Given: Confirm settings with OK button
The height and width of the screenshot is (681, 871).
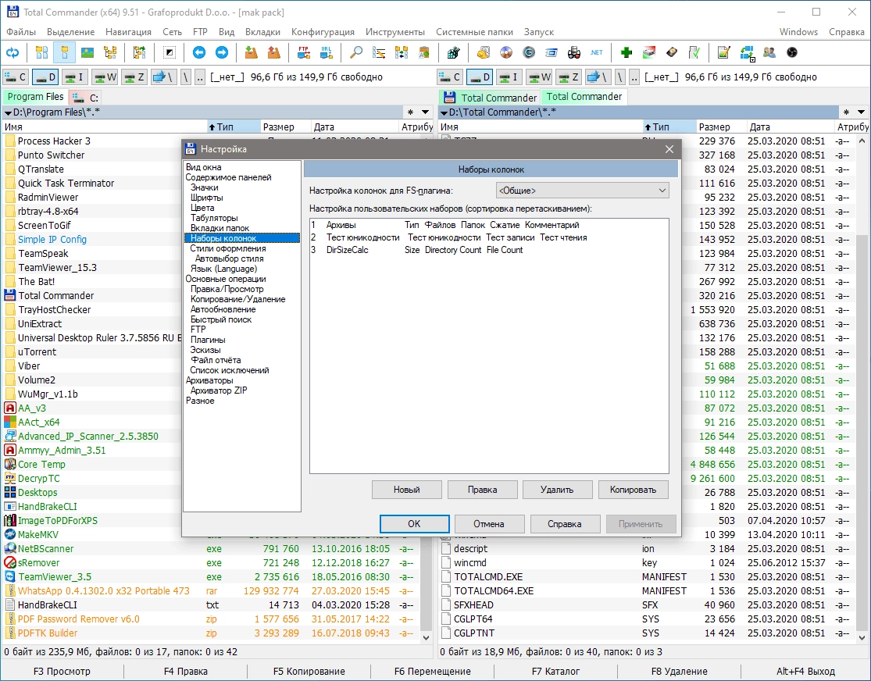Looking at the screenshot, I should tap(414, 524).
